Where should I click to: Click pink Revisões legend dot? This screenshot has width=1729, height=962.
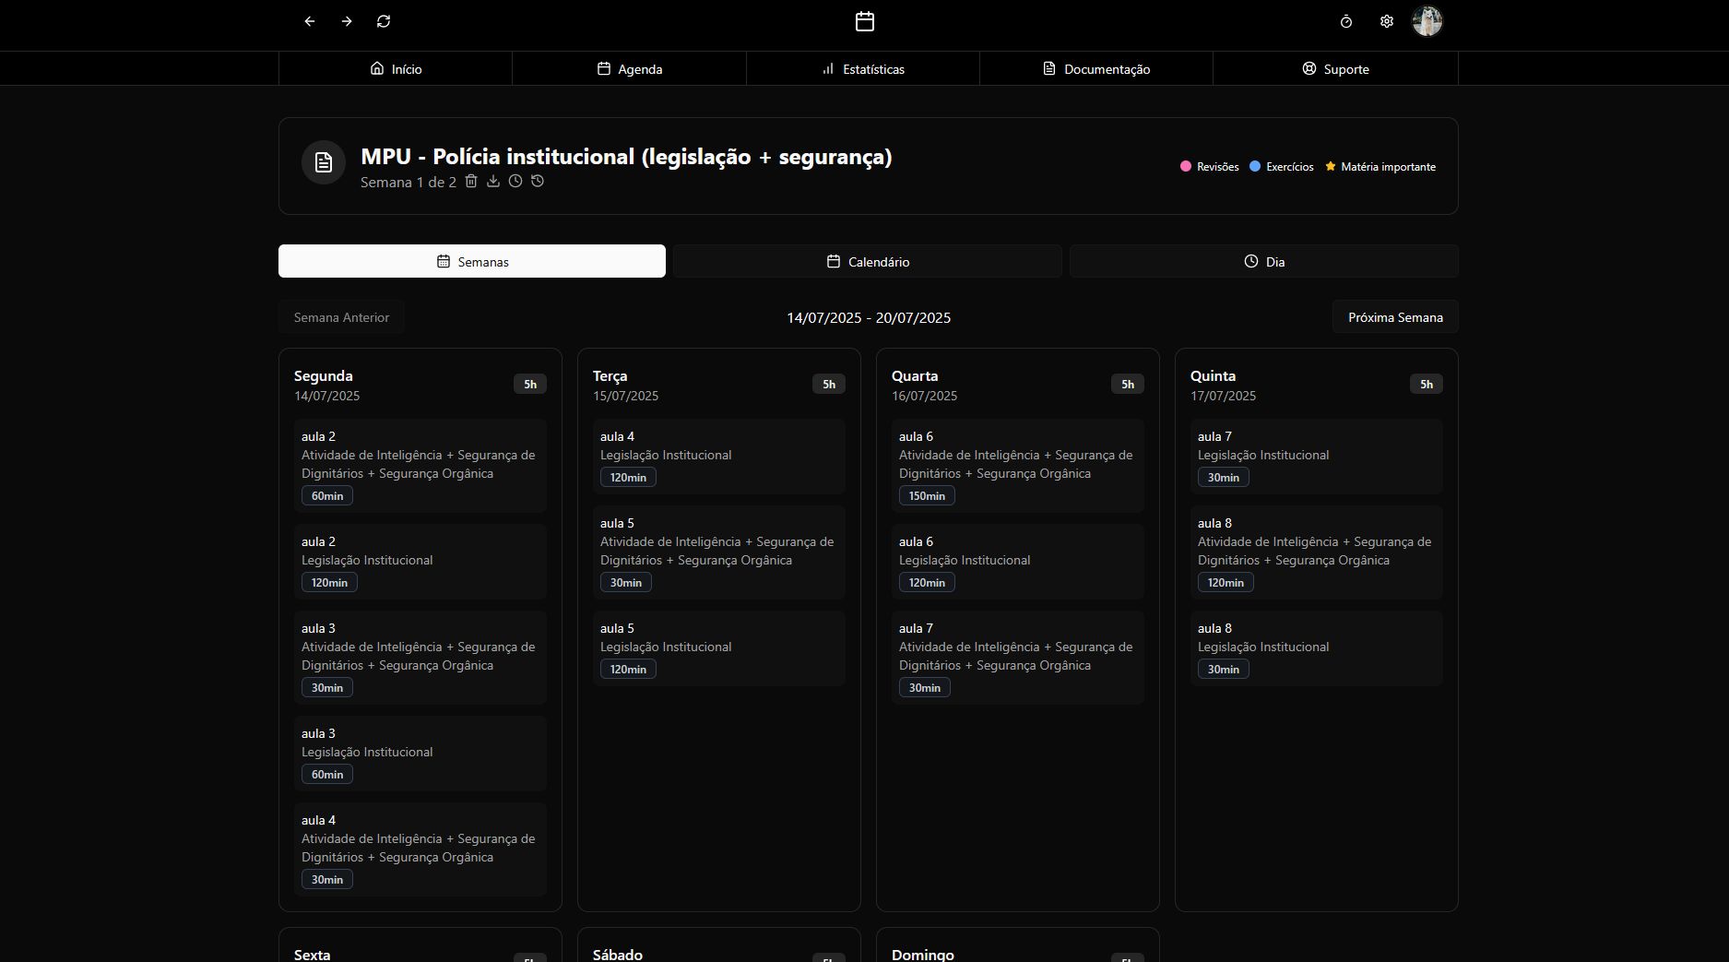pos(1186,167)
